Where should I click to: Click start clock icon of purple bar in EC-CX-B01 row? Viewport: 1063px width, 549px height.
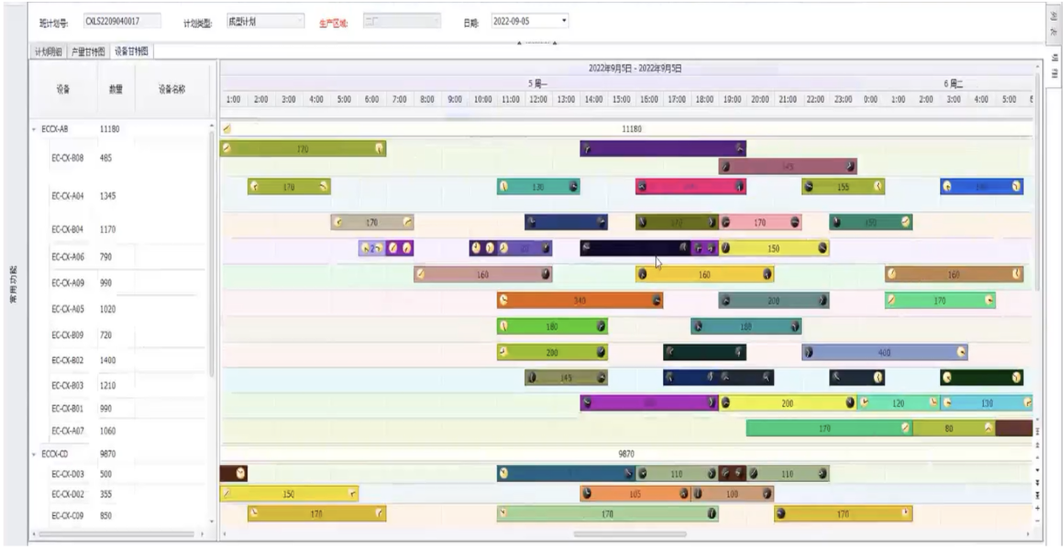coord(588,403)
